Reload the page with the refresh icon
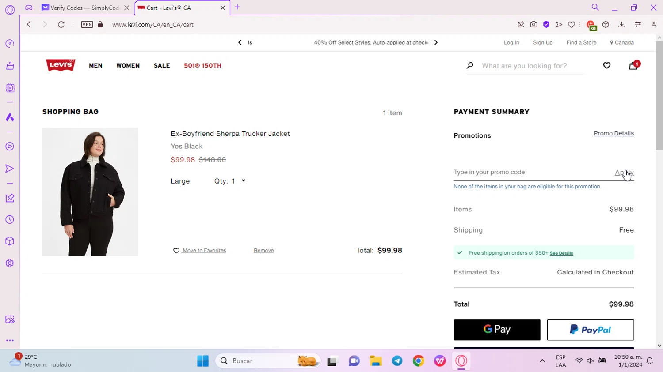 click(61, 25)
